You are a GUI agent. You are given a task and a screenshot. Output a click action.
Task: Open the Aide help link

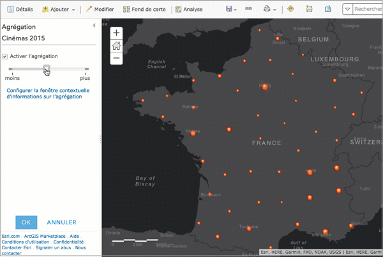pos(75,236)
